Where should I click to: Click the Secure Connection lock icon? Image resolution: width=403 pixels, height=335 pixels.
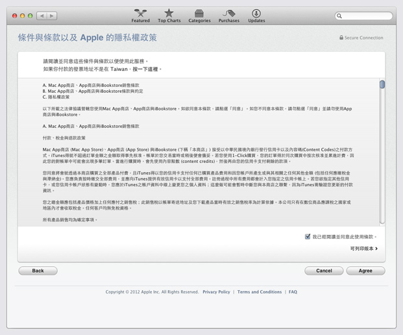341,38
